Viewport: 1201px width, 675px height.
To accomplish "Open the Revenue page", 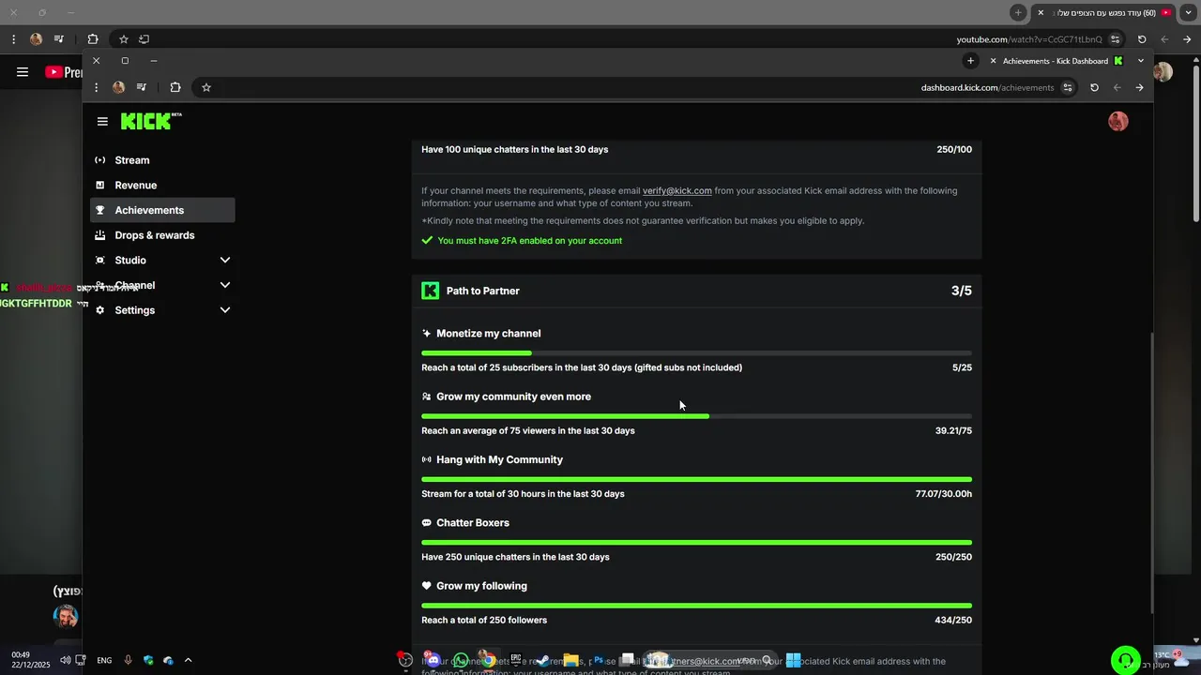I will tap(162, 186).
